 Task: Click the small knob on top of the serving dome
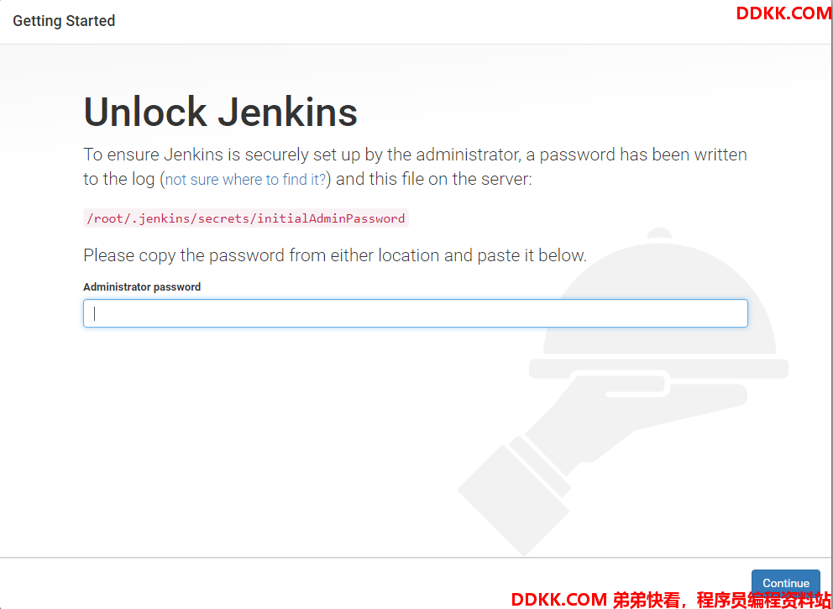(660, 234)
